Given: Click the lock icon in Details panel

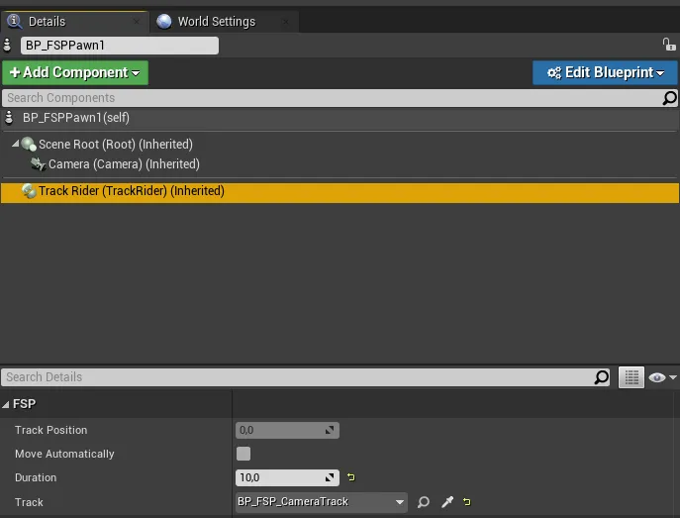Looking at the screenshot, I should click(669, 46).
